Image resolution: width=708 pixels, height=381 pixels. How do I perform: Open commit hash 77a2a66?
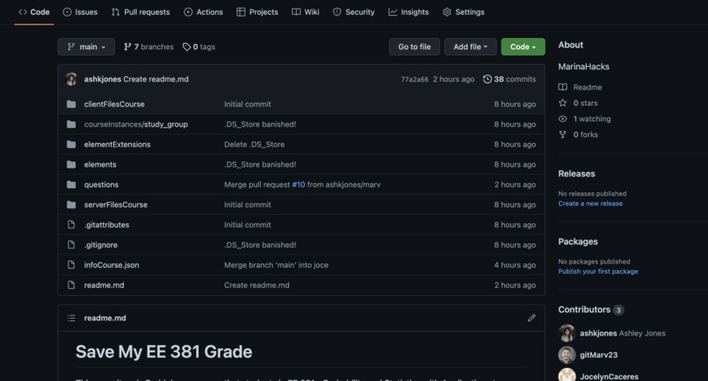click(x=415, y=80)
